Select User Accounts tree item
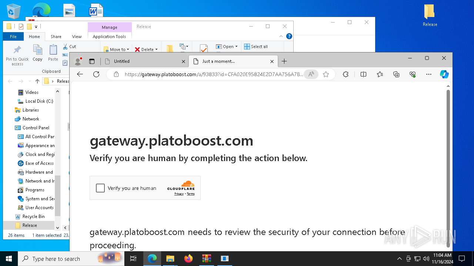474x266 pixels. coord(36,208)
